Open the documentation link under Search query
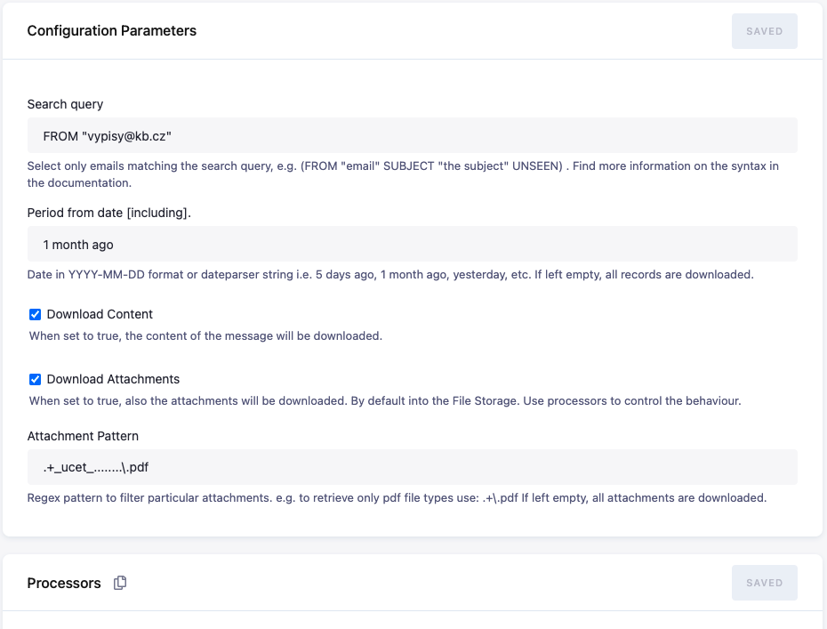 pyautogui.click(x=79, y=182)
